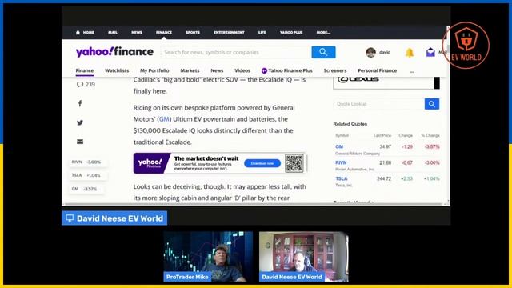The image size is (512, 288).
Task: Open Sports in the Yahoo top bar
Action: click(x=193, y=32)
